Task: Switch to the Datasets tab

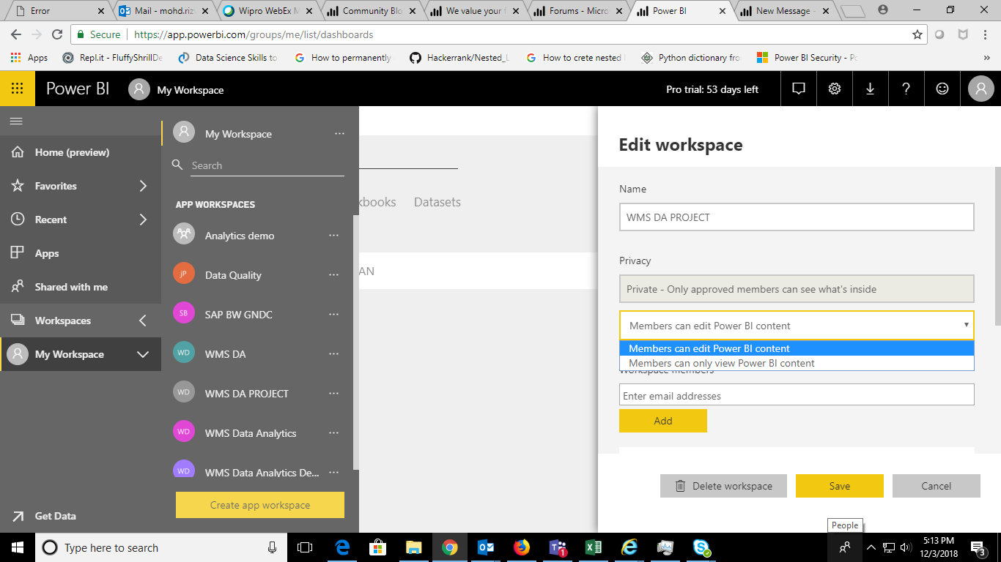Action: pyautogui.click(x=437, y=202)
